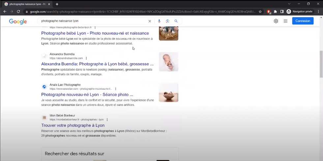
Task: Open options for monbebebonheur.fr result
Action: [107, 120]
